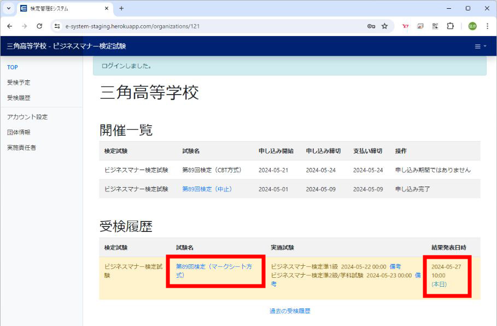The image size is (497, 326).
Task: Select the 検定管理Eシステム browser tab
Action: (x=65, y=9)
